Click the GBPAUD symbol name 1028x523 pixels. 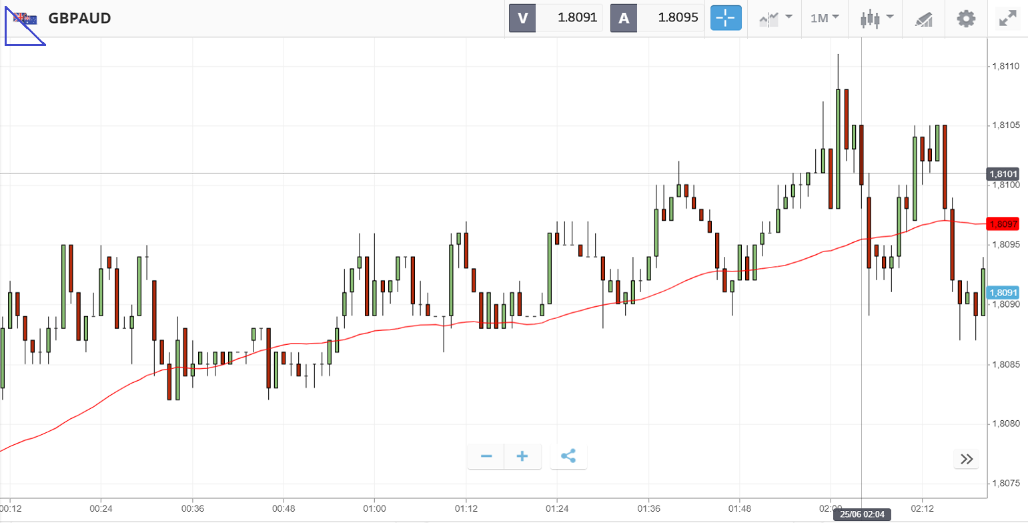79,18
